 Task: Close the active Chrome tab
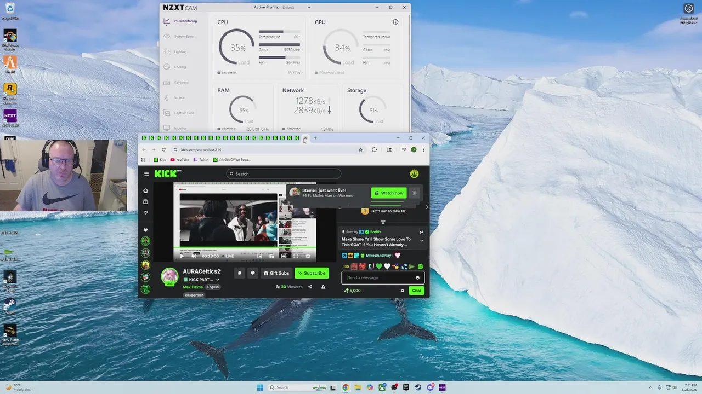(x=305, y=138)
